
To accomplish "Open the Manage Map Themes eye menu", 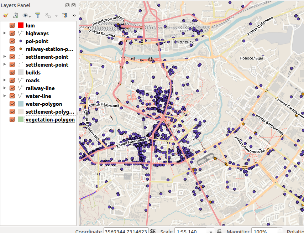I will pos(26,15).
